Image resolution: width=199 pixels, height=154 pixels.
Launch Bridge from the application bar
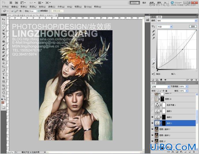(x=11, y=3)
